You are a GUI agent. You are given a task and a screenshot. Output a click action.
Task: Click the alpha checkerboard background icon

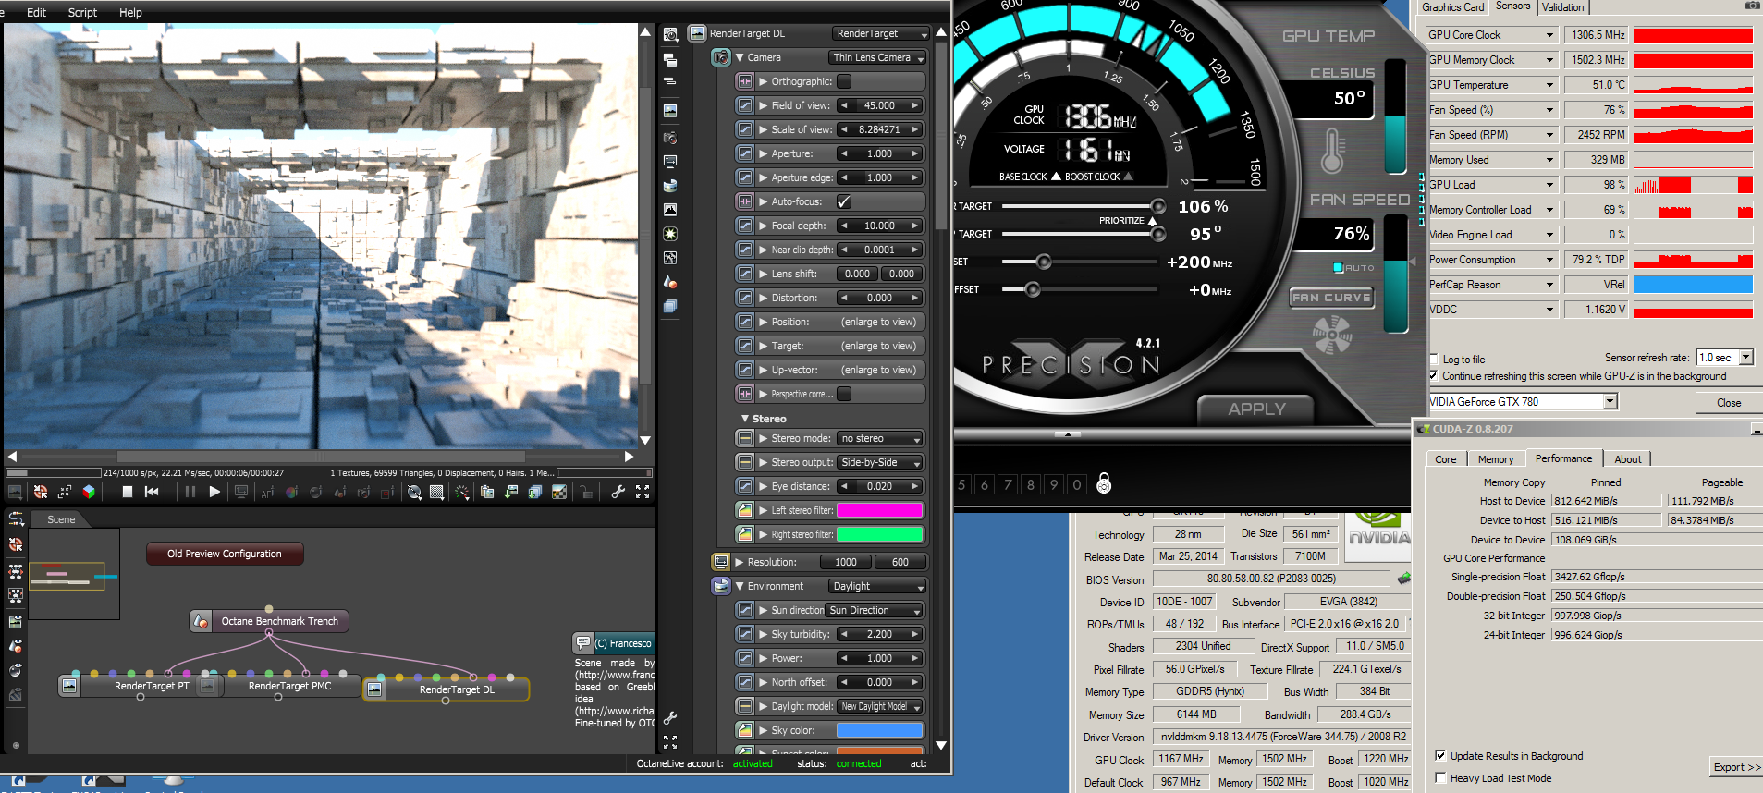click(559, 492)
